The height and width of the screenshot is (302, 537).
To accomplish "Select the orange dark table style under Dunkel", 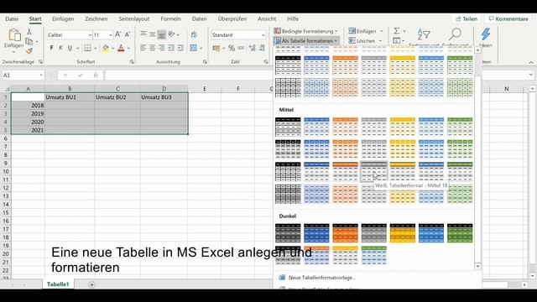I will [345, 233].
